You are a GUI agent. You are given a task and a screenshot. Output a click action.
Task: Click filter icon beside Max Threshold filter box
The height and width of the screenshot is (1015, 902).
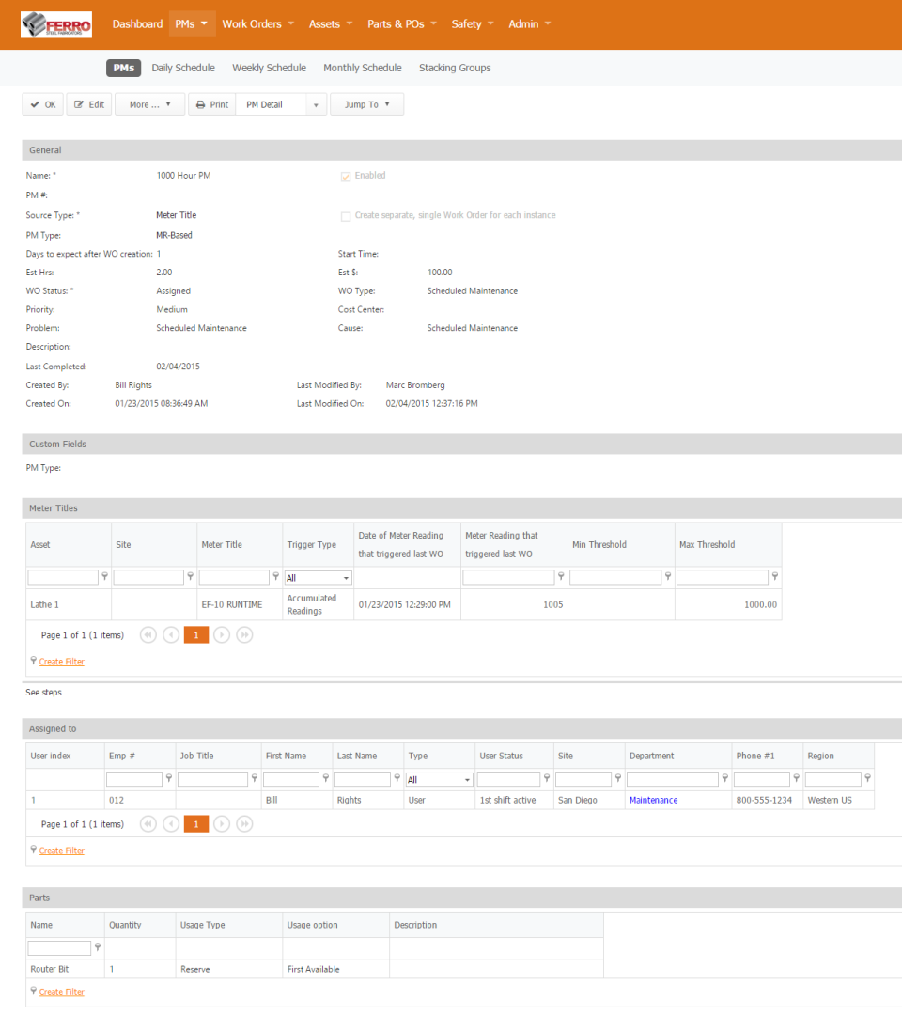click(774, 576)
